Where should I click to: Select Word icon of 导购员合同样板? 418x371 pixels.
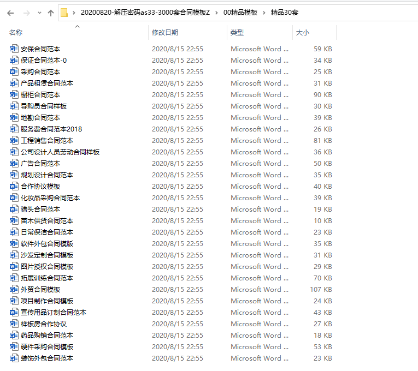[x=14, y=106]
